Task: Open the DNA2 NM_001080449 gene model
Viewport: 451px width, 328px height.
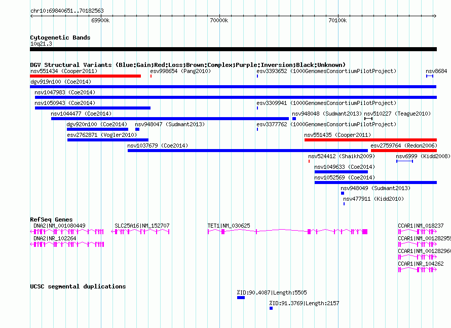Action: pos(67,232)
